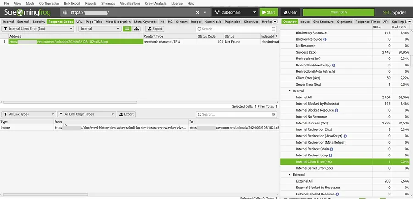Open the Bulk Export menu

(x=72, y=3)
